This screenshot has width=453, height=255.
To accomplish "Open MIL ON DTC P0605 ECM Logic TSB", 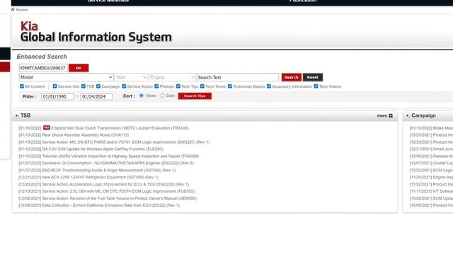I will pyautogui.click(x=126, y=142).
